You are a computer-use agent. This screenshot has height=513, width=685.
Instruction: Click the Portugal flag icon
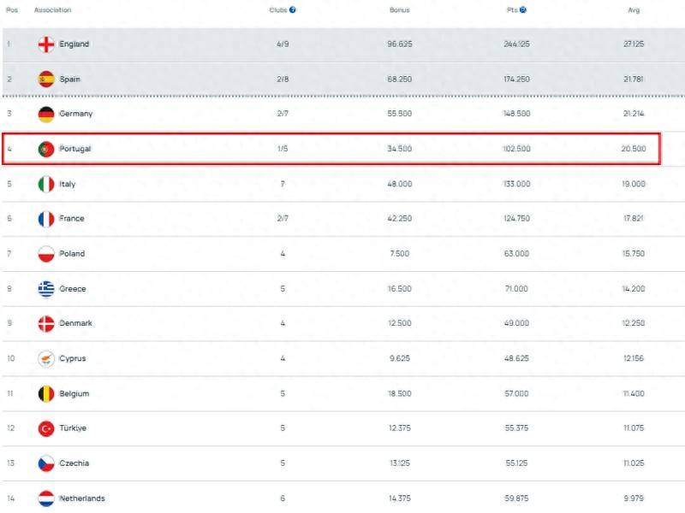point(46,149)
